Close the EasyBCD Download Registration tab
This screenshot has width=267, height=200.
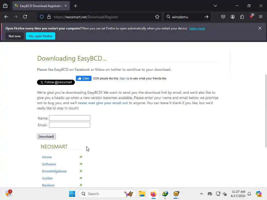click(66, 6)
